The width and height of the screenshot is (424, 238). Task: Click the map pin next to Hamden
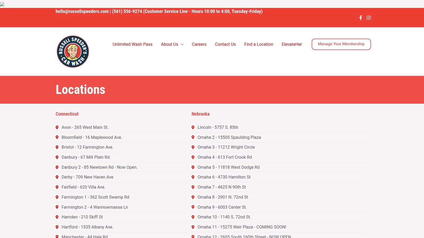(x=57, y=217)
